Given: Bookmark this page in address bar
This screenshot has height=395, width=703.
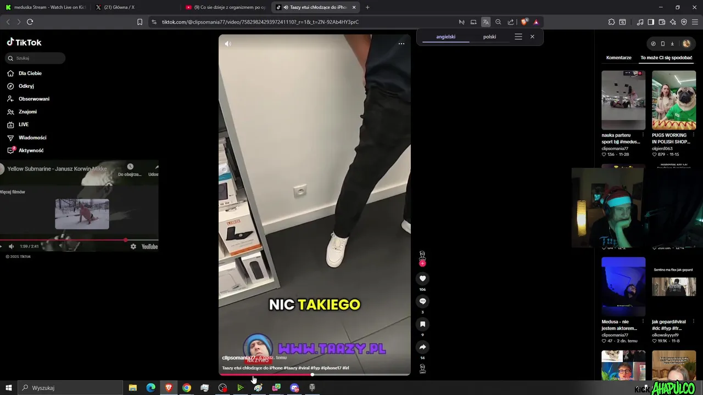Looking at the screenshot, I should [140, 22].
